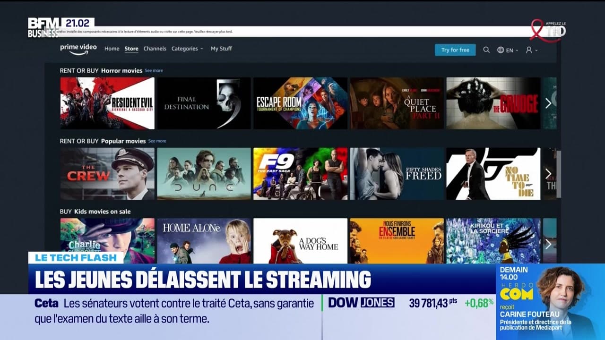Click See more next to Popular movies
Screen dimensions: 605x340
pyautogui.click(x=157, y=141)
